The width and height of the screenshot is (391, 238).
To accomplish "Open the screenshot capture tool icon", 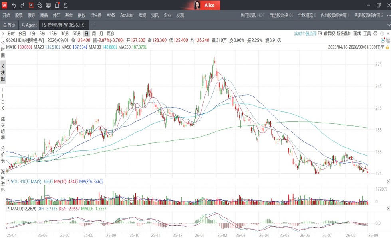I will pyautogui.click(x=31, y=5).
